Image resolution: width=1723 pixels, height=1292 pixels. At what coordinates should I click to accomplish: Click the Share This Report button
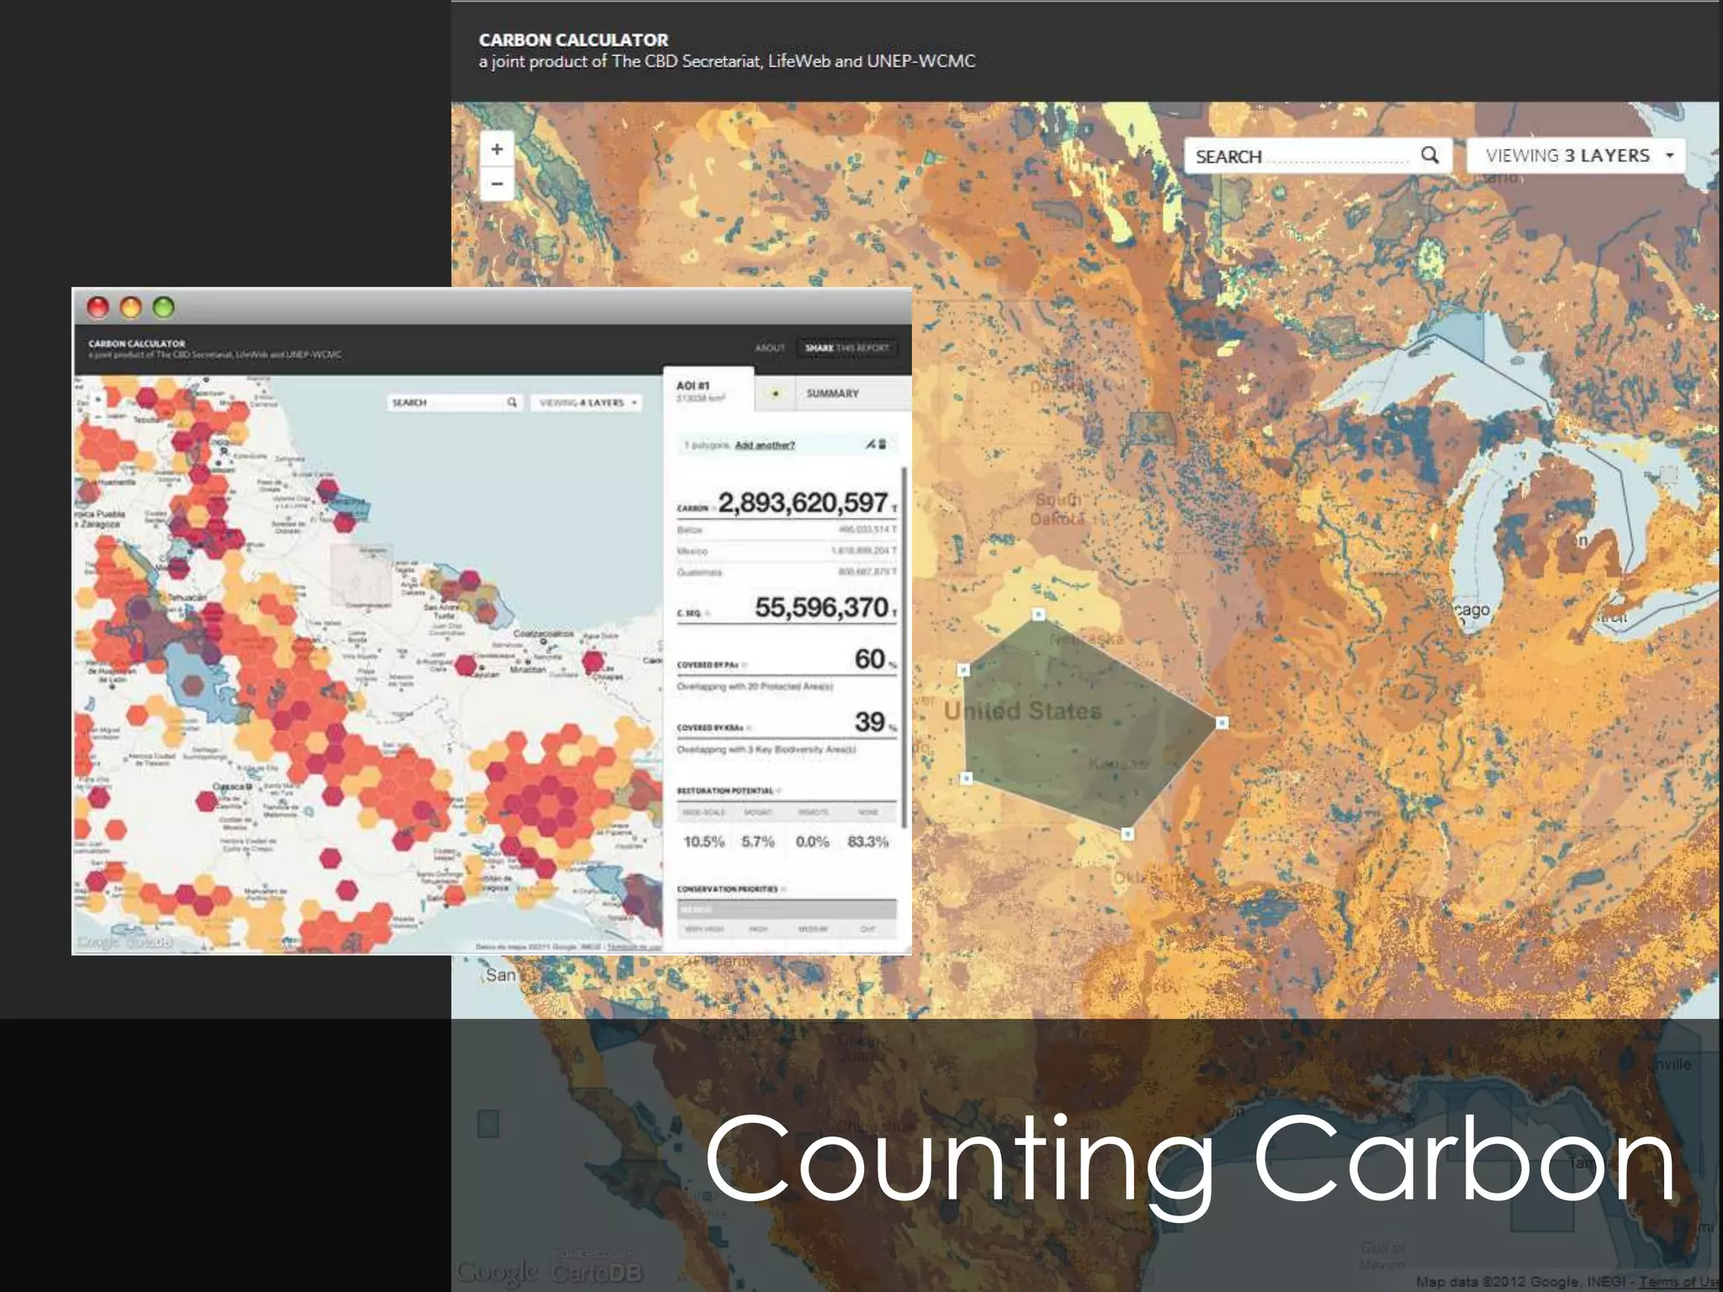(x=846, y=347)
